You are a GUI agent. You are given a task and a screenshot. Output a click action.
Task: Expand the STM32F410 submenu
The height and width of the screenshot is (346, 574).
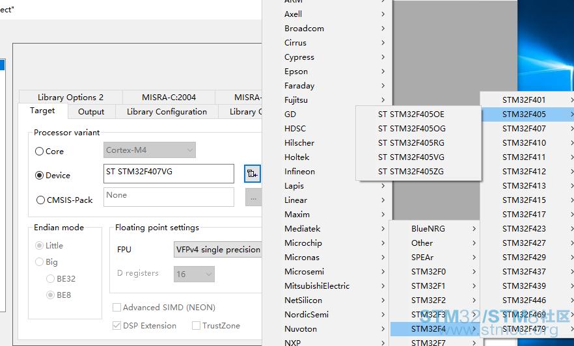tap(528, 142)
